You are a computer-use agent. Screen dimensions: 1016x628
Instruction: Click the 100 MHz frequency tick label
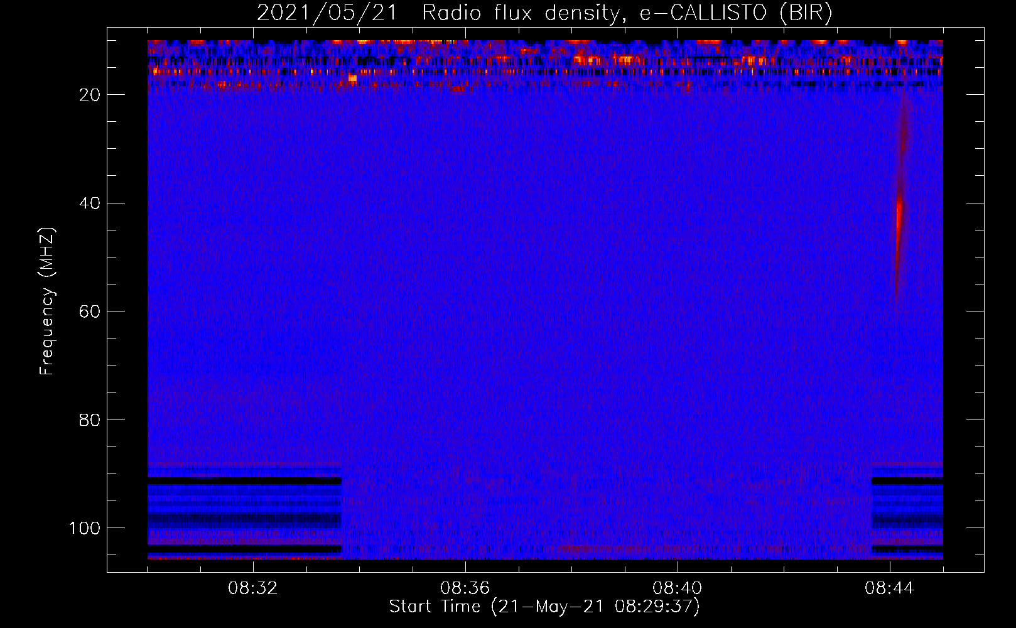tap(85, 528)
